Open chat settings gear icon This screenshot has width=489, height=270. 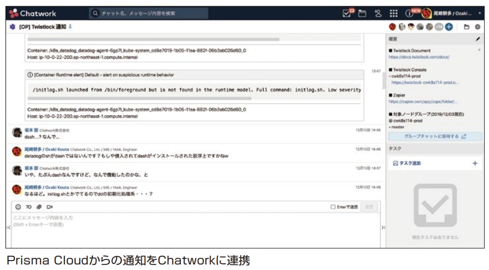pos(477,27)
